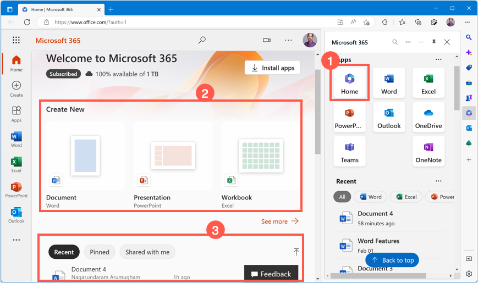Filter sidebar Recent by Excel chip
The image size is (478, 283).
(x=406, y=197)
